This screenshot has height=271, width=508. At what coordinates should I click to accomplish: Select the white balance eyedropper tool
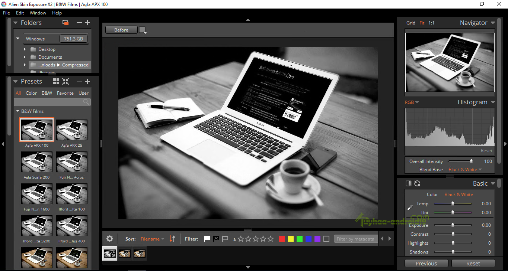(x=410, y=208)
